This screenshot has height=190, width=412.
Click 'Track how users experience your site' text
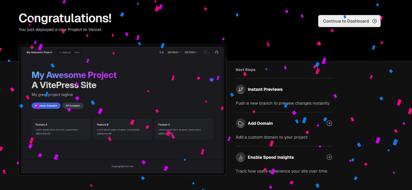click(x=281, y=171)
